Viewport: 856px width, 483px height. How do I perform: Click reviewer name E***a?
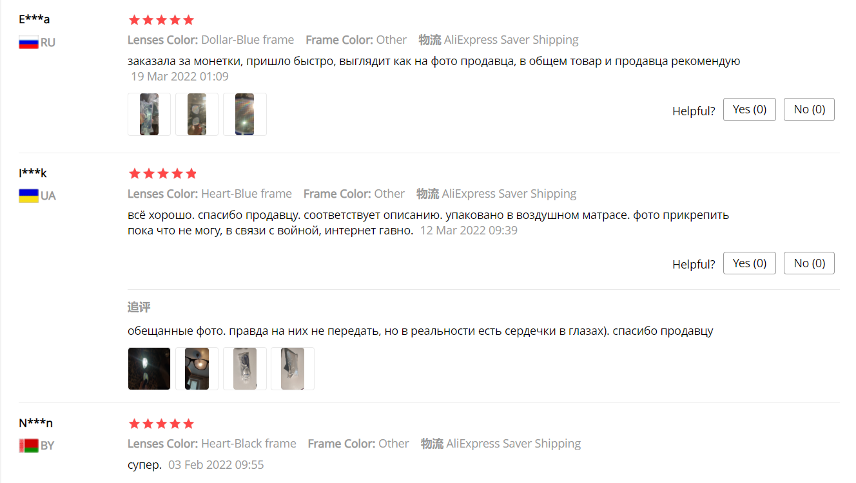tap(34, 19)
